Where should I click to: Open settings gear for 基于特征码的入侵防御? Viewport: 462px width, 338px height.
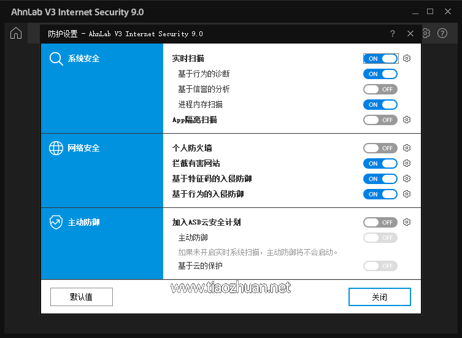(x=407, y=179)
